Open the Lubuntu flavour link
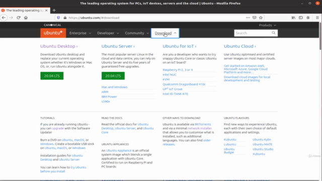322x181 pixels. tap(230, 144)
